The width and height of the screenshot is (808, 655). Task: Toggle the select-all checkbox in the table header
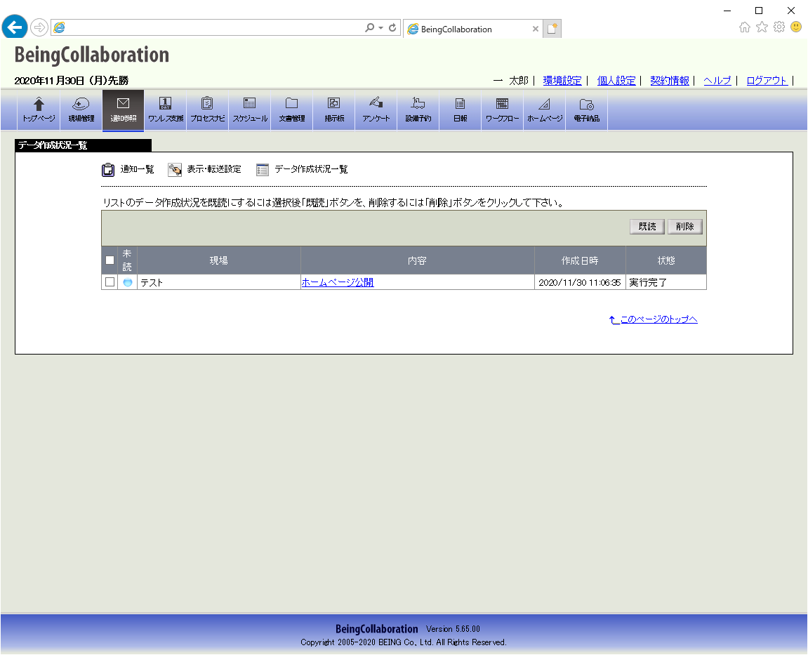click(x=110, y=260)
